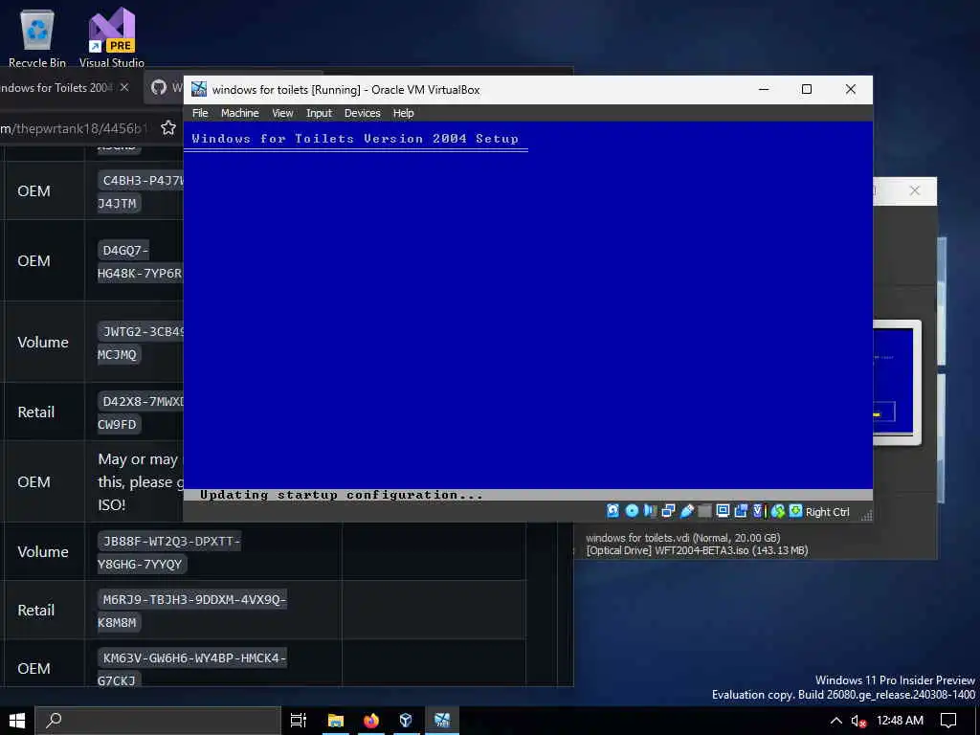Image resolution: width=980 pixels, height=735 pixels.
Task: Select the product key KM63V-GW6H6-WY4BP-HMCK4-G7CKJ
Action: click(191, 667)
